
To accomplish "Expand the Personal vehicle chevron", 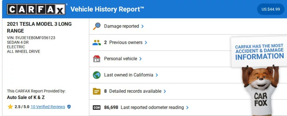I will [140, 59].
